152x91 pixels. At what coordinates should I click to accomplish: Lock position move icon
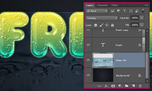tap(107, 25)
